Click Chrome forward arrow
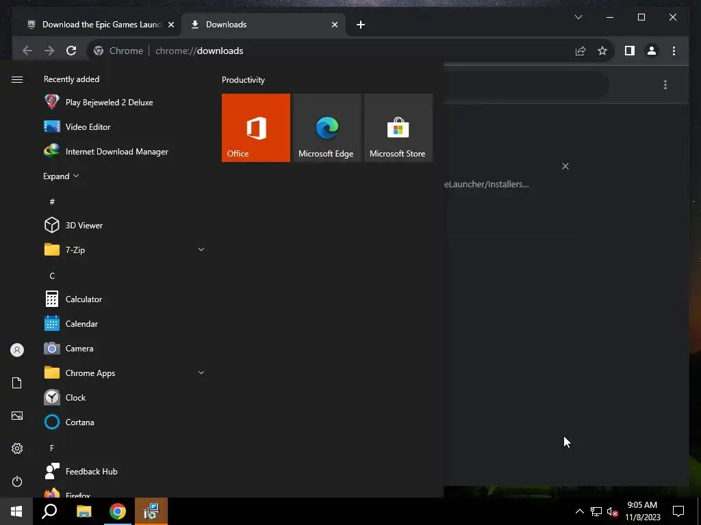Screen dimensions: 701x525 coord(49,51)
